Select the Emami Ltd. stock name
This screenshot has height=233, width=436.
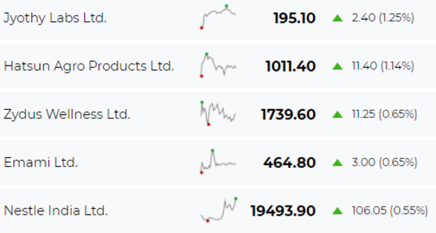(x=40, y=163)
